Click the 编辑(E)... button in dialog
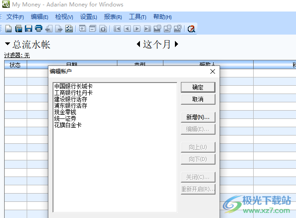 coord(198,130)
